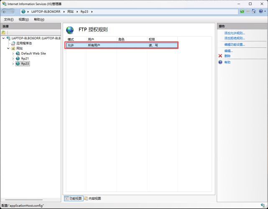
Task: Click 编辑功能设置... link
Action: point(235,44)
